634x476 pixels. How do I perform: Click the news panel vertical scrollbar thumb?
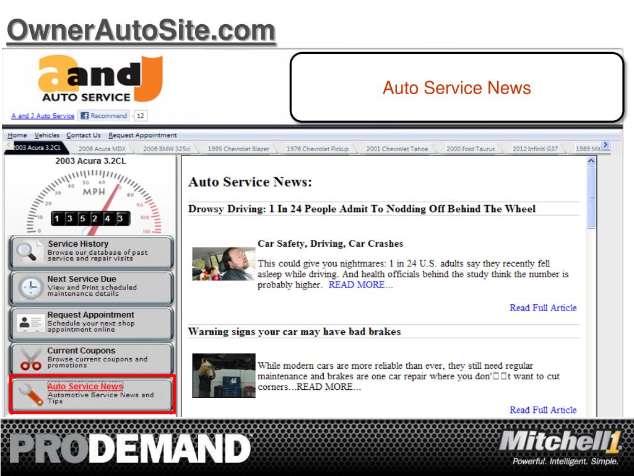591,198
